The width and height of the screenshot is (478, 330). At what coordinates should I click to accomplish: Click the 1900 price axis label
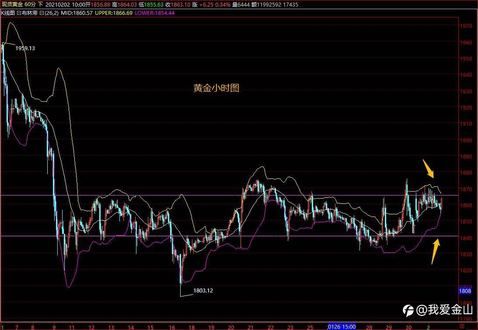[x=466, y=141]
